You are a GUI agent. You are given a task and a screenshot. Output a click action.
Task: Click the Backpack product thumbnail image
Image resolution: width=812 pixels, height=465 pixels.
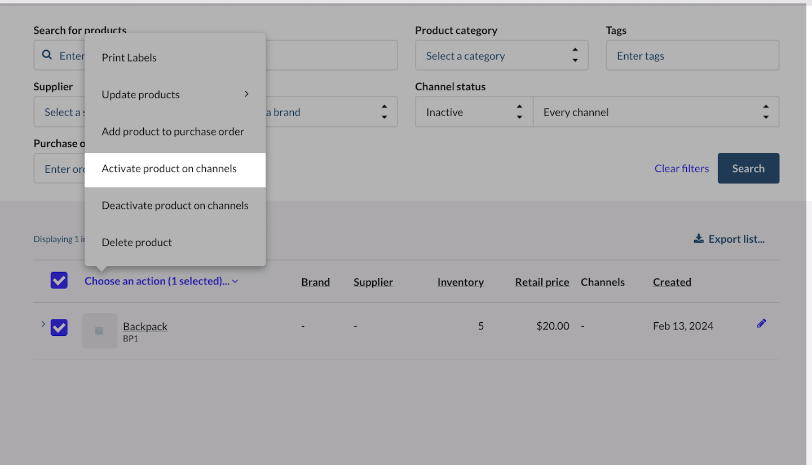tap(99, 331)
